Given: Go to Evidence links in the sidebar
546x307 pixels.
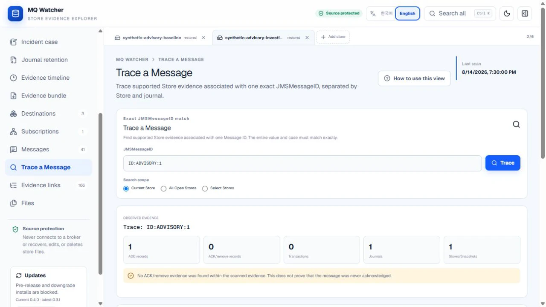Looking at the screenshot, I should coord(49,185).
